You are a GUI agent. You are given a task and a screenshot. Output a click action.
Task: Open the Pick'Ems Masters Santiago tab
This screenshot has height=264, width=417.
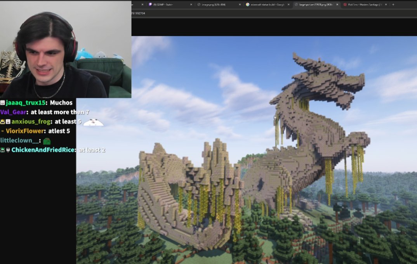pos(365,5)
